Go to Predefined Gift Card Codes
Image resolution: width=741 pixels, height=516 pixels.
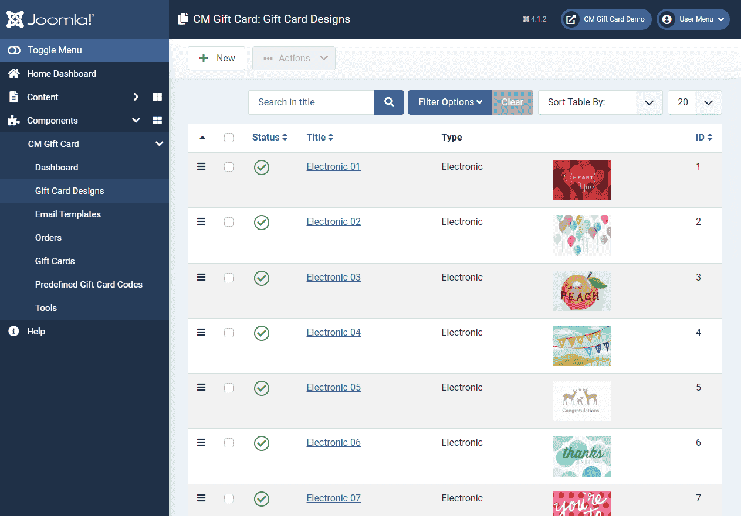[89, 285]
